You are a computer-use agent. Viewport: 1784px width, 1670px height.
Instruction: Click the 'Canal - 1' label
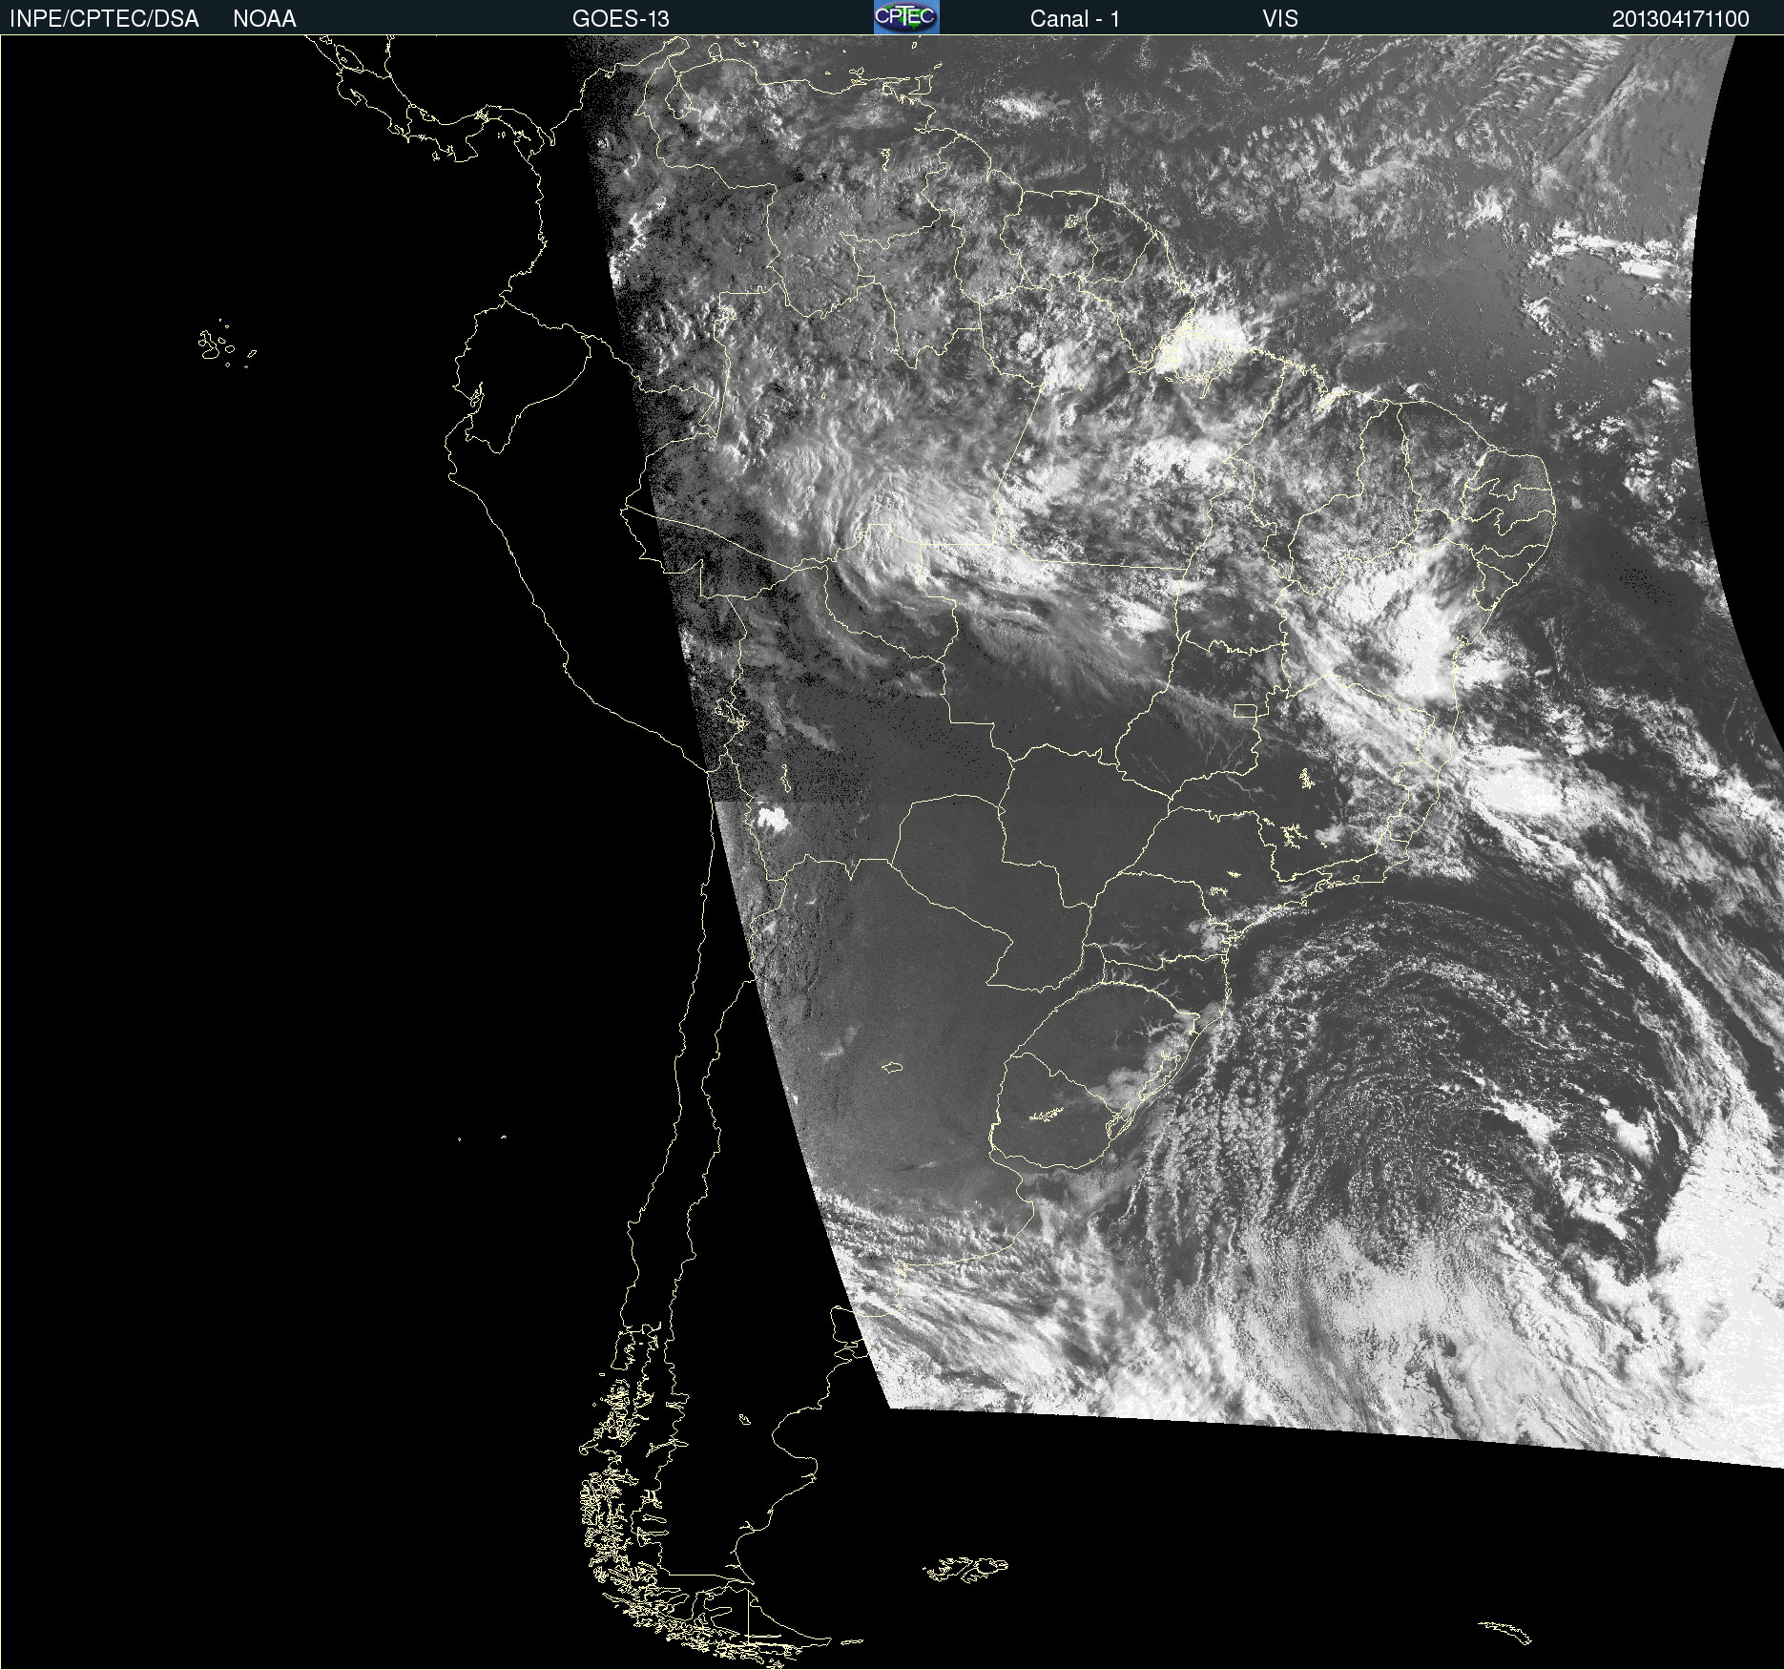point(1074,19)
